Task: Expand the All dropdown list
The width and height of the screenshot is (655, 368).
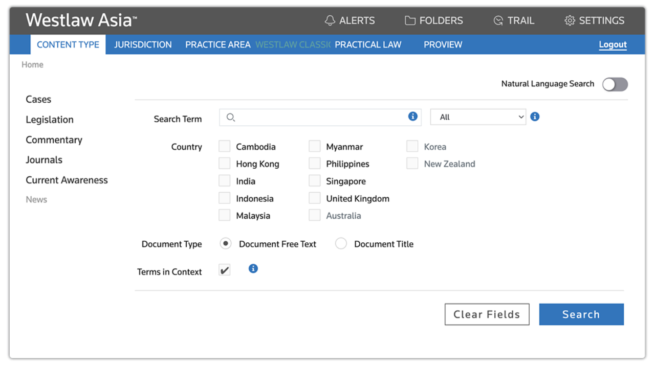Action: (478, 117)
